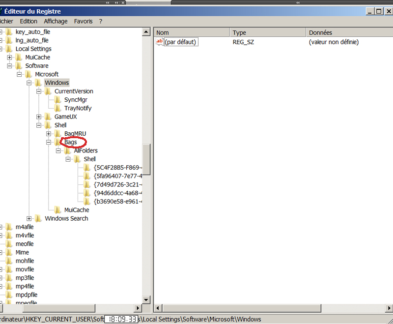Collapse the CurrentVersion key
393x324 pixels.
point(39,91)
